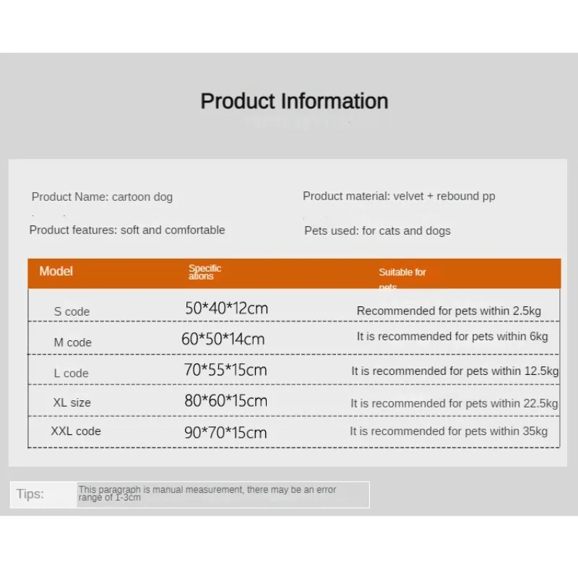Image resolution: width=578 pixels, height=578 pixels.
Task: Click the pets within 2.5kg recommendation
Action: click(x=449, y=311)
